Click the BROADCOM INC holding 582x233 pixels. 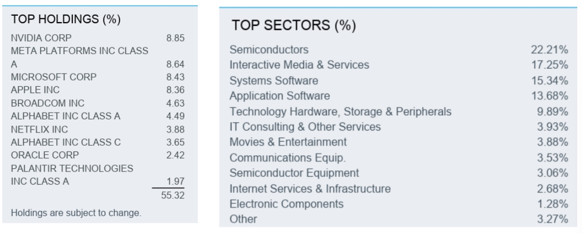(x=47, y=103)
